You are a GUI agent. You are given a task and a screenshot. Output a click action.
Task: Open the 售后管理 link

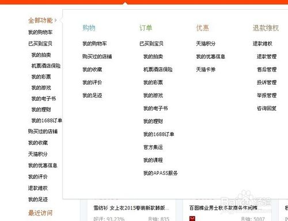(x=267, y=70)
